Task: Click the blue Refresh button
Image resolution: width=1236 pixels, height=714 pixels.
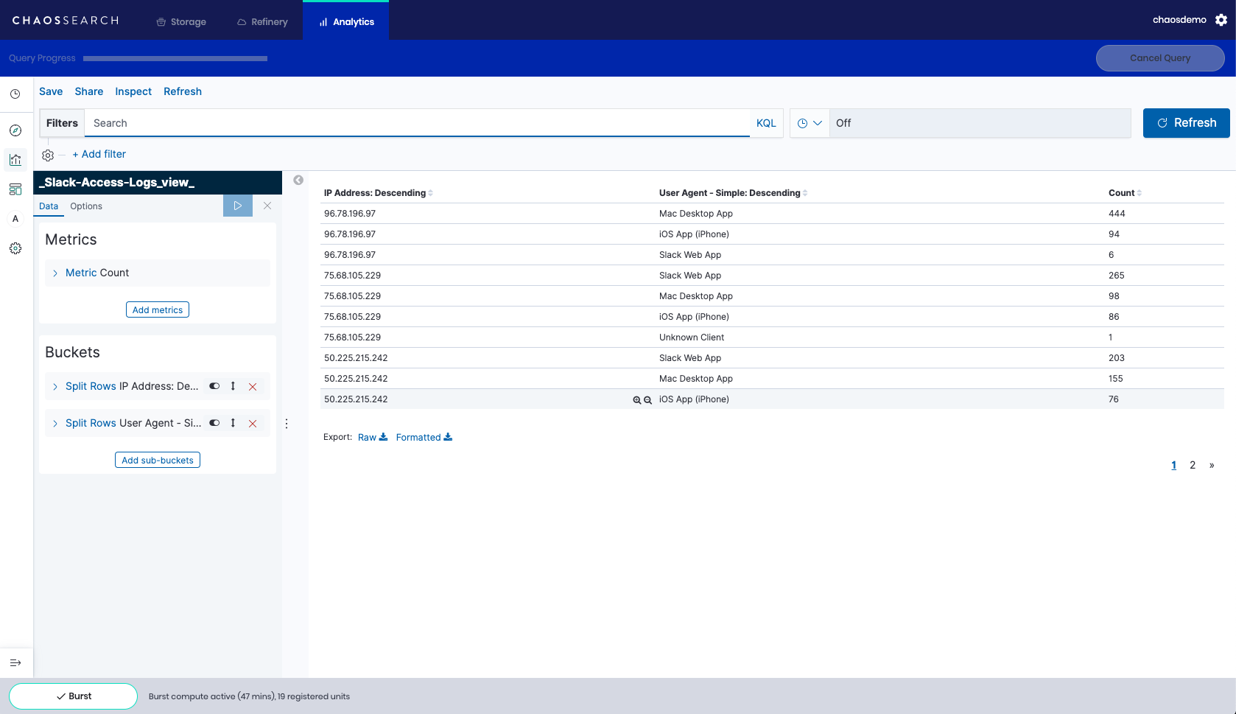Action: [1187, 123]
